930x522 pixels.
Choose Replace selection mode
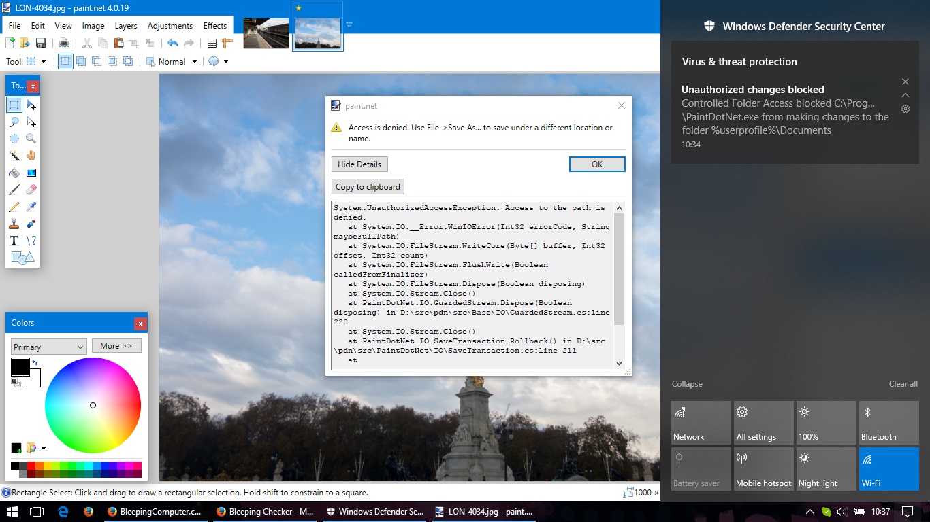[65, 61]
